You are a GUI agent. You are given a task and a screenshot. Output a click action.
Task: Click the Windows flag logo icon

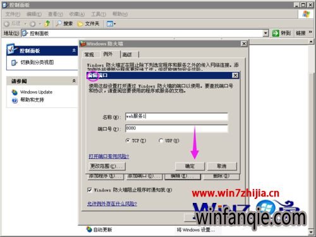(306, 14)
